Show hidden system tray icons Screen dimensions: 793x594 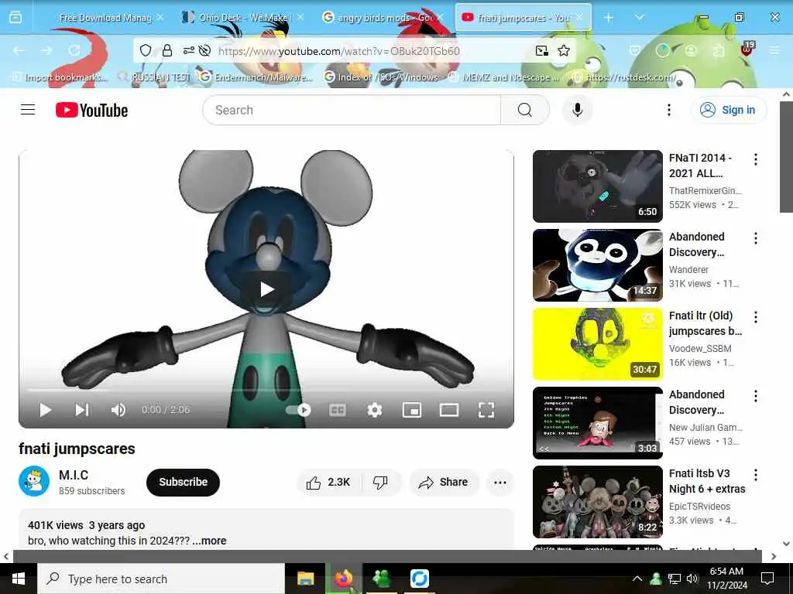[x=637, y=579]
